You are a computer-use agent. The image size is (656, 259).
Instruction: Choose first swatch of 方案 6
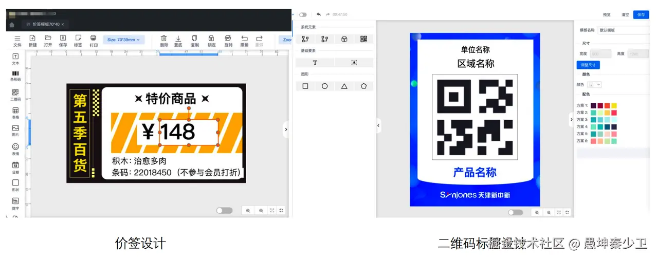point(593,141)
